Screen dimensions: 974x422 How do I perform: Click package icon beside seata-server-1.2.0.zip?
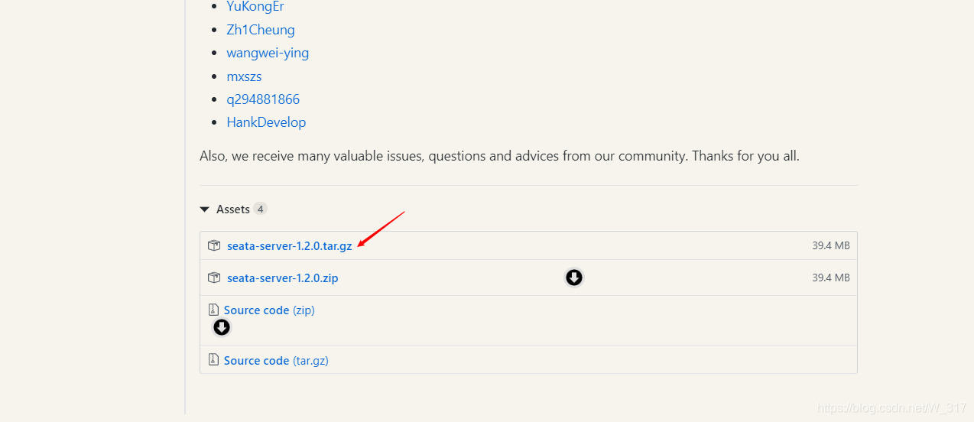(x=214, y=278)
